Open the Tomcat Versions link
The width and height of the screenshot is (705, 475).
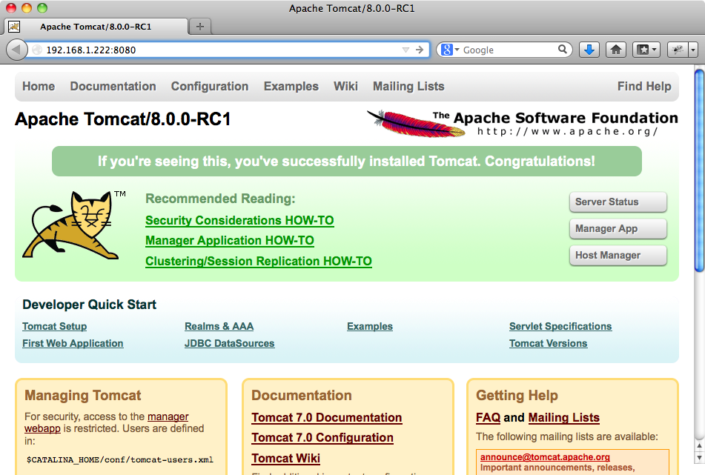548,343
